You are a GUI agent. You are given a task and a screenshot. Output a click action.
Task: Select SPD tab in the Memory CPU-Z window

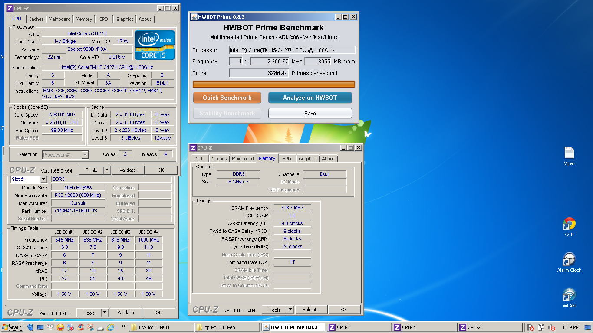point(287,159)
